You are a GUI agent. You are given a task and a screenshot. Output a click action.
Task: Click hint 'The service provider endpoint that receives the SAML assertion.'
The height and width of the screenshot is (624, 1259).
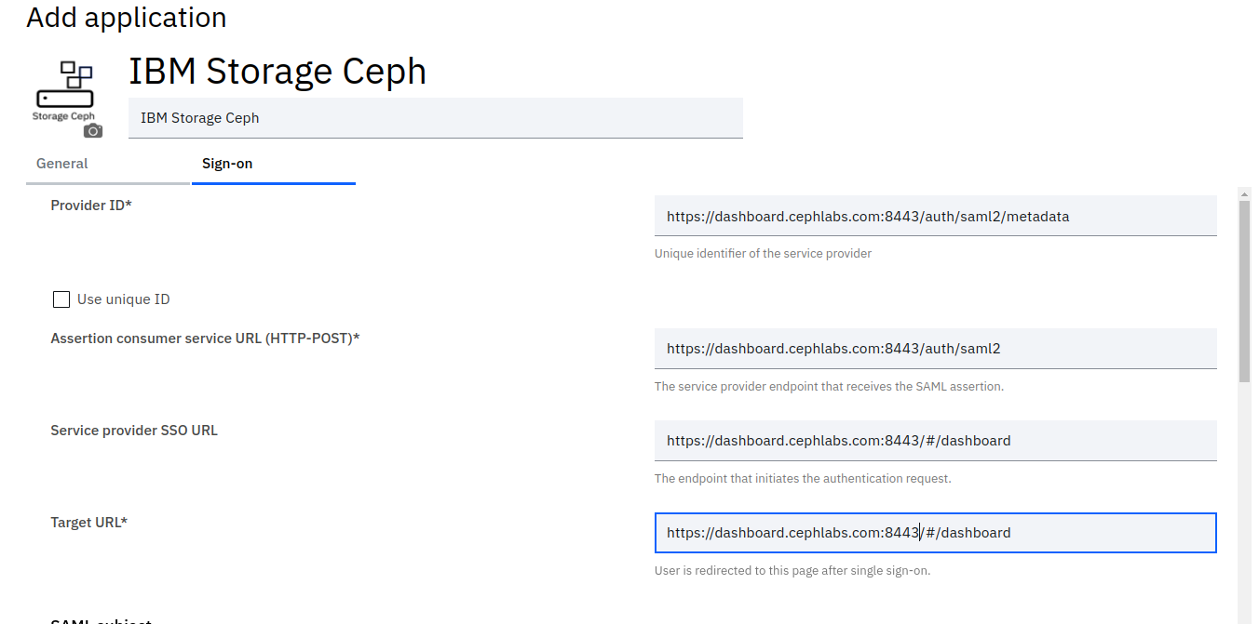pos(829,387)
